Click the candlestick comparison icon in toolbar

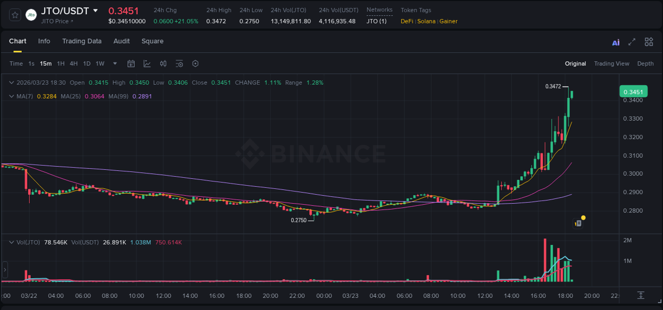163,63
